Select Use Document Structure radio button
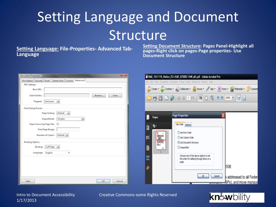276x207 pixels. pyautogui.click(x=178, y=142)
